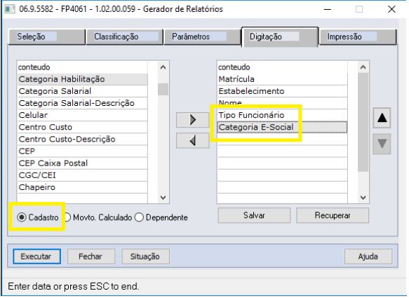Select CEP Caixa Postal row

pos(82,163)
